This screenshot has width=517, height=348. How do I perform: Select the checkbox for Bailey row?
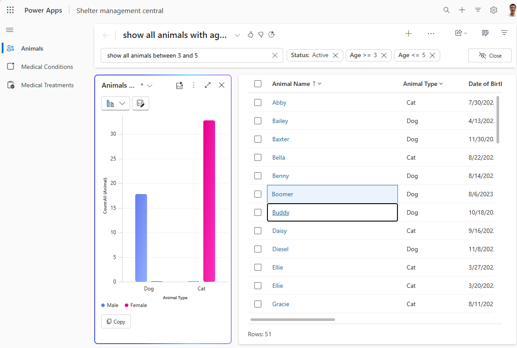click(258, 121)
